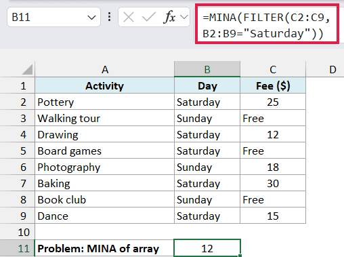Select row 3 header
The width and height of the screenshot is (344, 257).
(18, 118)
